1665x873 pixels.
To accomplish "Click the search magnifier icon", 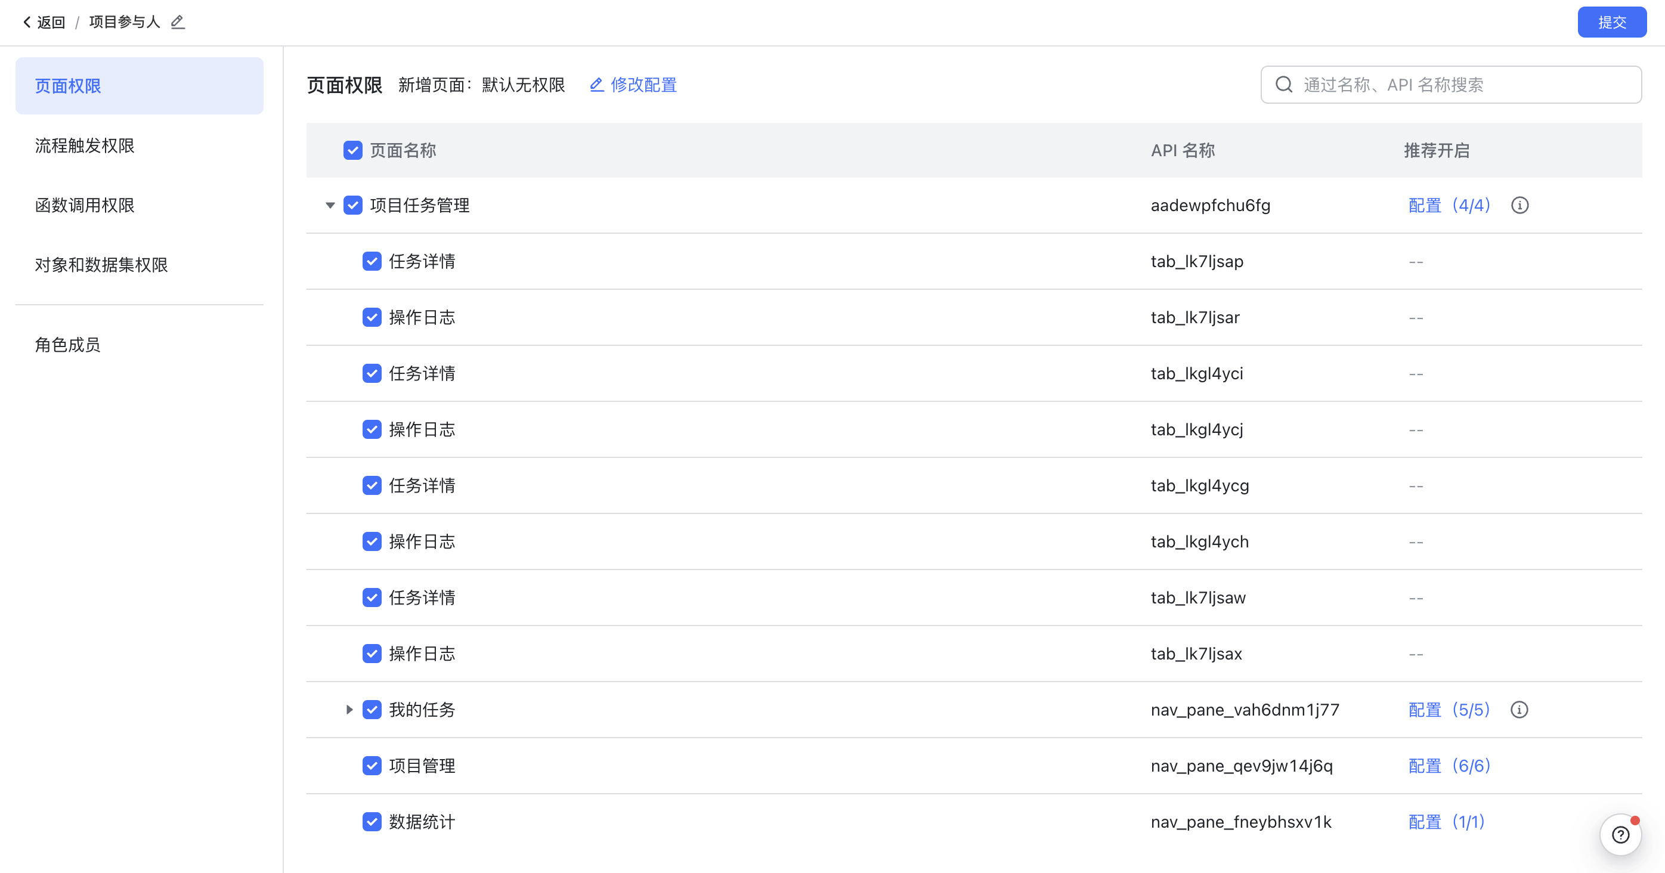I will pyautogui.click(x=1284, y=85).
